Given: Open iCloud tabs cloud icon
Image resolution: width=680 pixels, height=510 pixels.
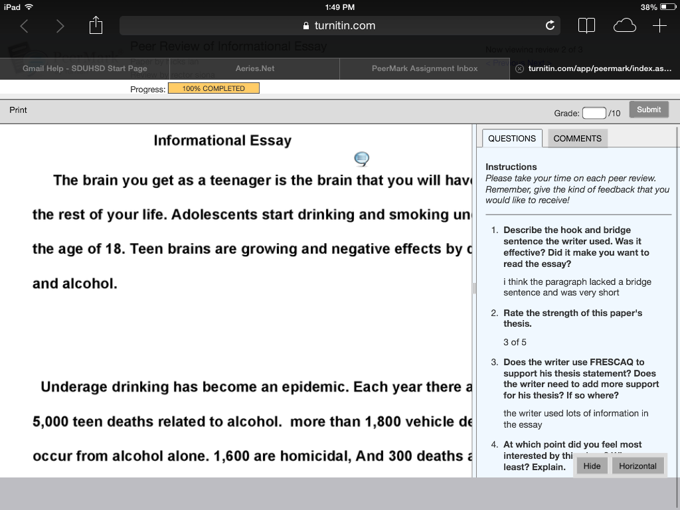Looking at the screenshot, I should (624, 26).
